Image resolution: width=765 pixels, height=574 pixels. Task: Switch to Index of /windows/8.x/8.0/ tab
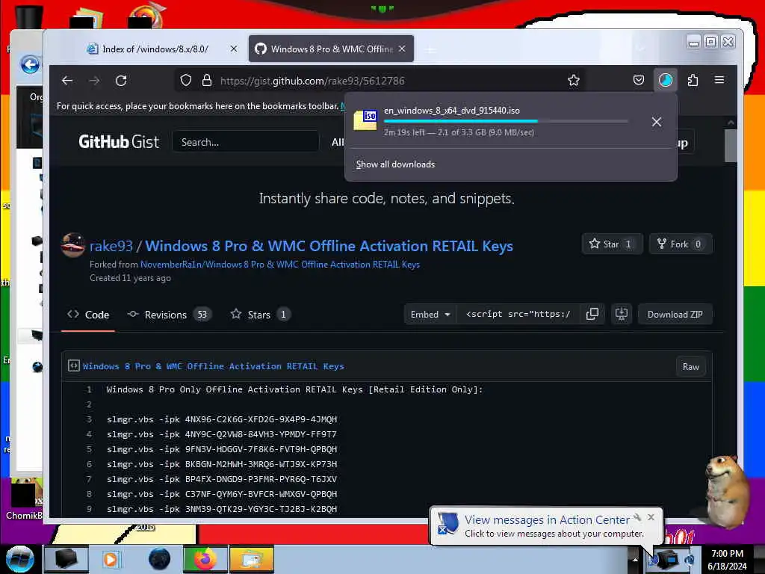155,49
